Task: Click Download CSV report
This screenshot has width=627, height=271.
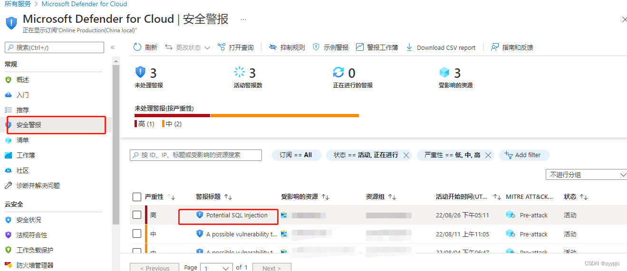Action: (441, 47)
